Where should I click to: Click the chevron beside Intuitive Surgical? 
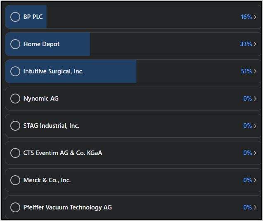(255, 71)
